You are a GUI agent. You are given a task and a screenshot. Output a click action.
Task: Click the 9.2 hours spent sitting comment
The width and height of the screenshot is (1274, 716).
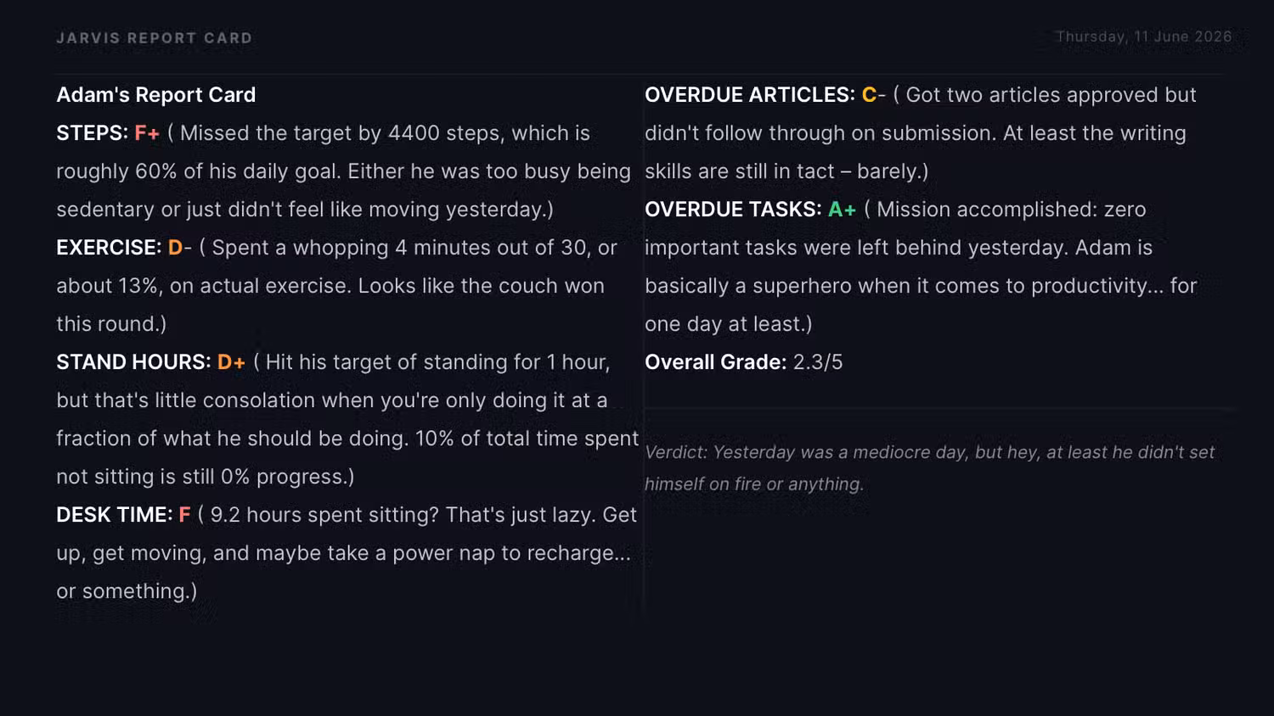pyautogui.click(x=347, y=553)
